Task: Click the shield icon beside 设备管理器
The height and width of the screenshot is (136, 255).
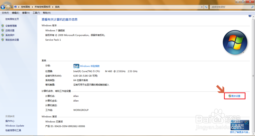Action: pyautogui.click(x=3, y=26)
